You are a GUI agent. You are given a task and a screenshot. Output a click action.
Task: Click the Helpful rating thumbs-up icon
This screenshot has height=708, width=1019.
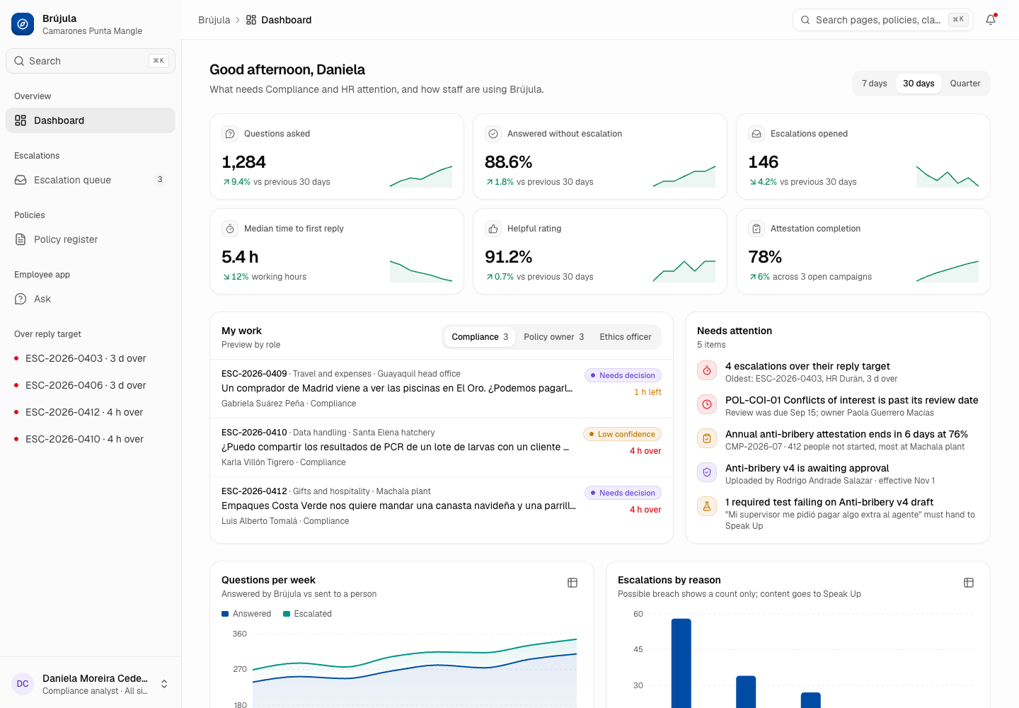click(493, 229)
